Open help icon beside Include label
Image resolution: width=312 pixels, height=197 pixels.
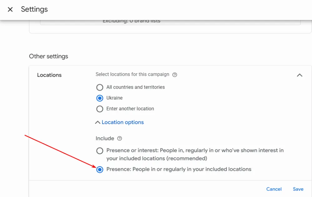point(119,138)
